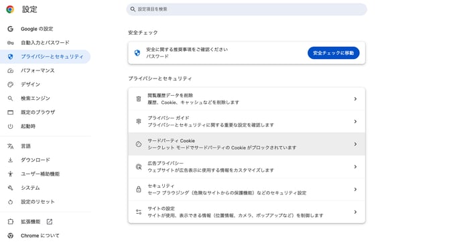Click the magnifier icon in settings search bar
This screenshot has width=461, height=244.
[x=133, y=9]
